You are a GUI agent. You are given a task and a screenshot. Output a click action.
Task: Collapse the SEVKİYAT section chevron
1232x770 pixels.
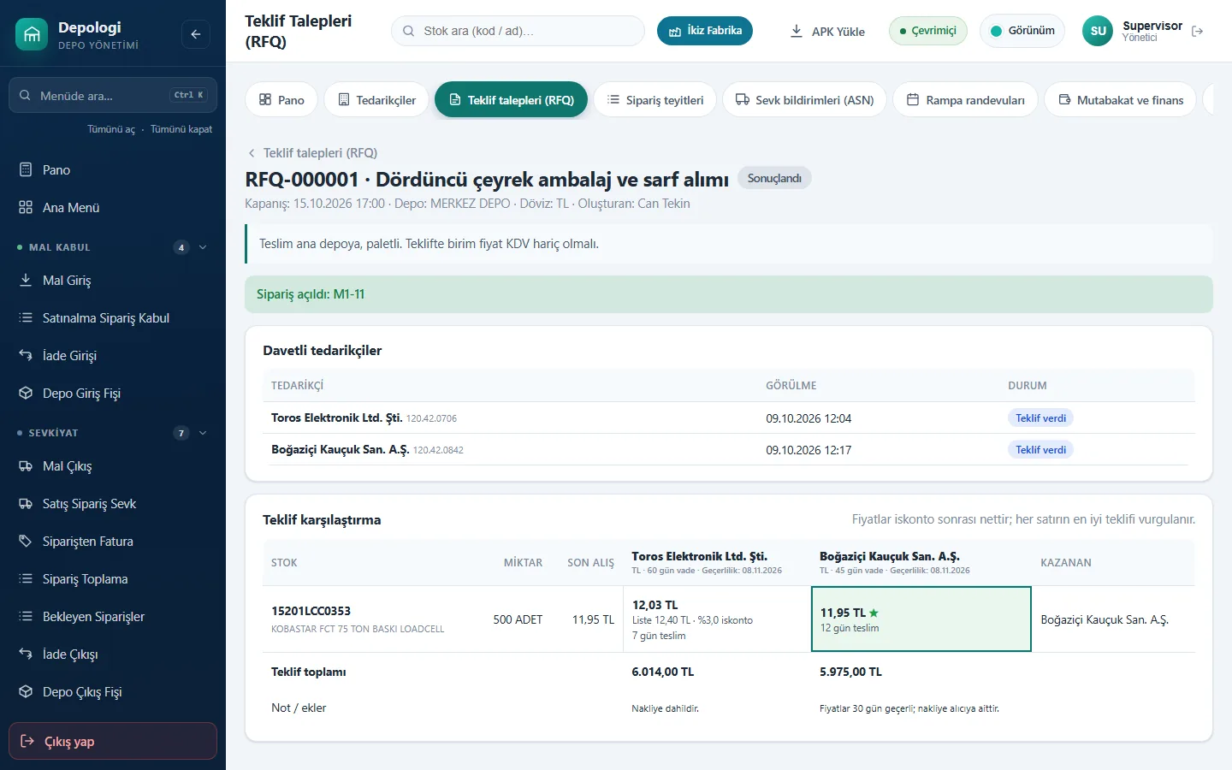tap(203, 433)
